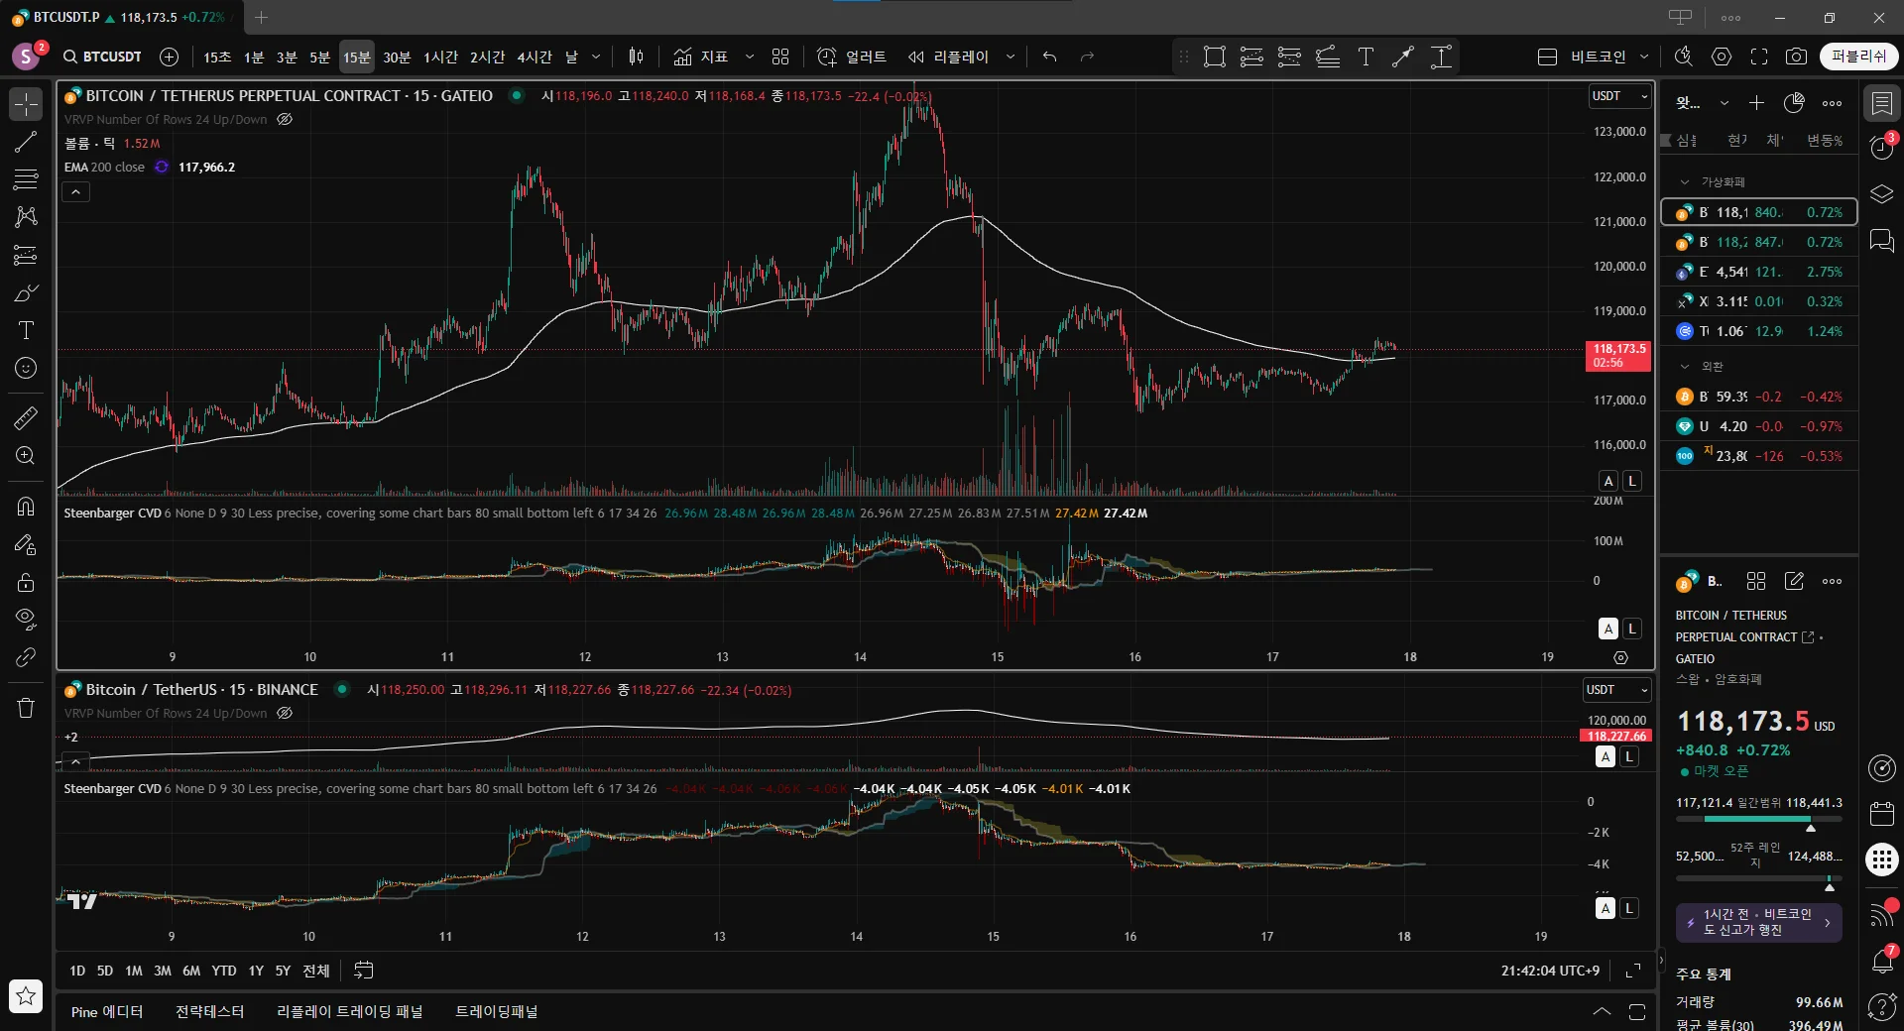Select the E 4,541 watchlist row
1904x1031 pixels.
coord(1759,272)
